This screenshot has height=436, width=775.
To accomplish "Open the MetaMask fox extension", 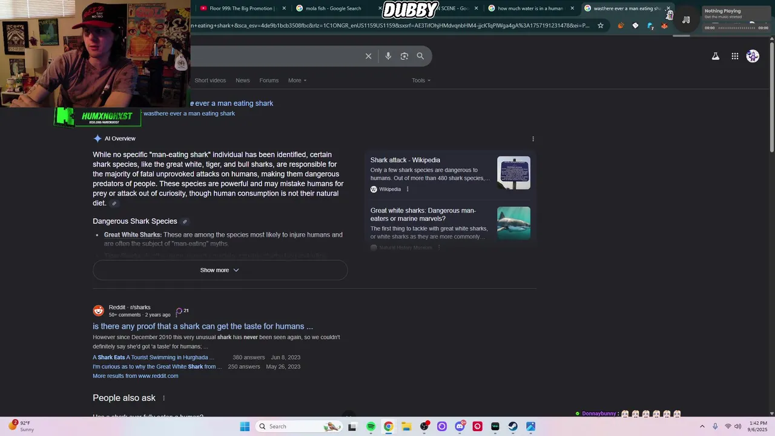I will pos(664,25).
